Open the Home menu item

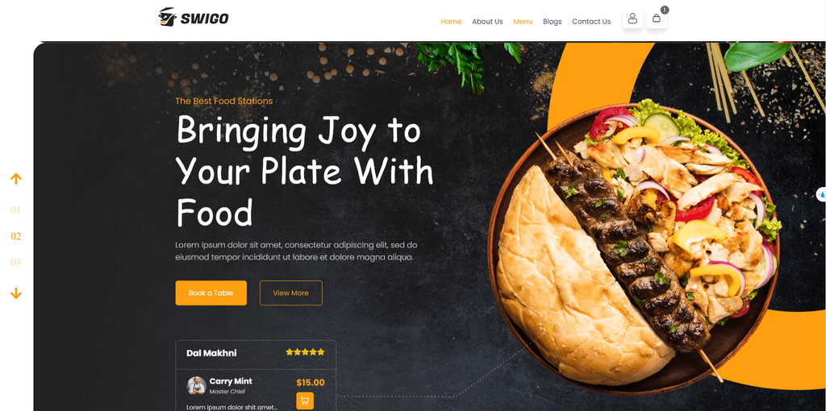click(451, 22)
